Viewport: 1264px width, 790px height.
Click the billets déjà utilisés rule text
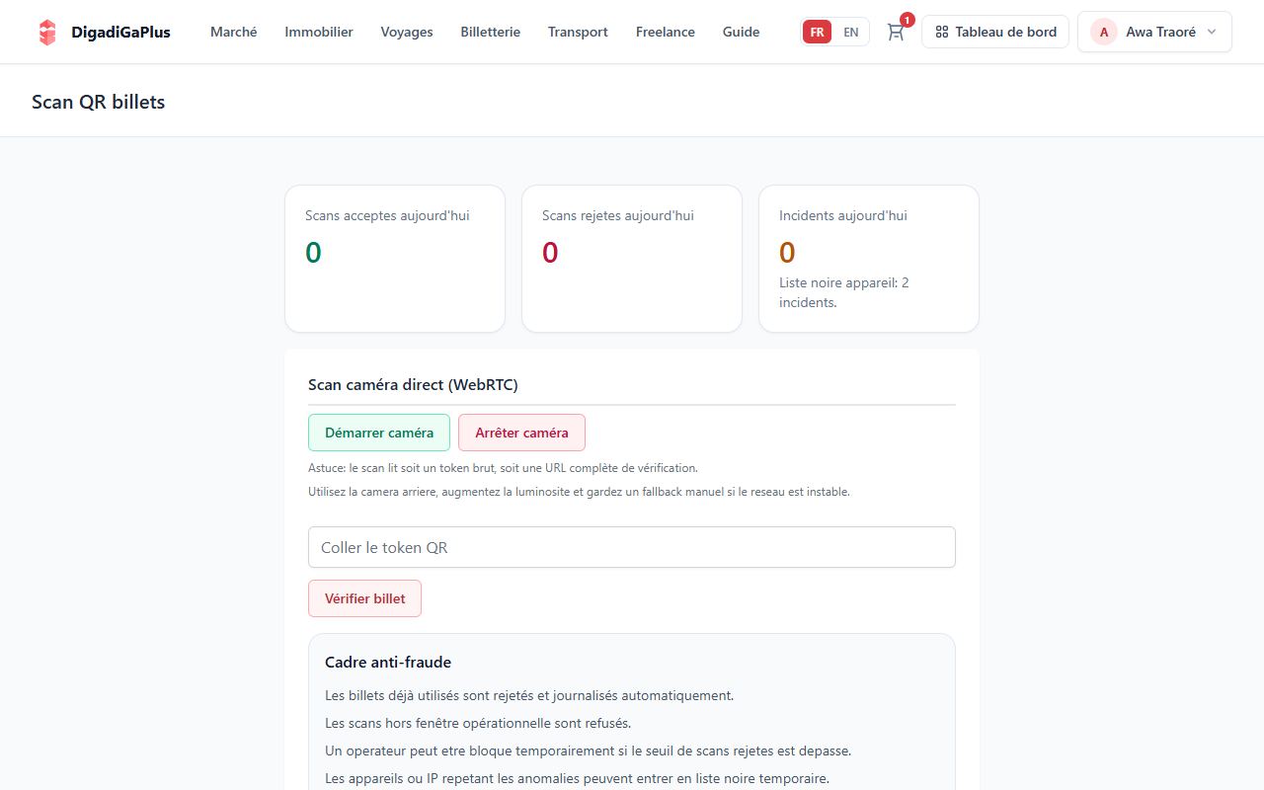[529, 695]
